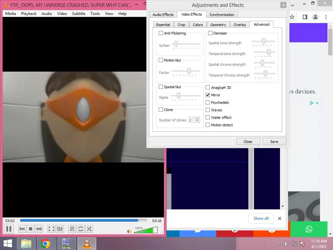Open the Media menu
This screenshot has height=250, width=333.
(x=10, y=14)
